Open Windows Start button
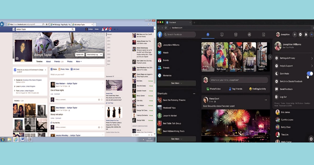 click(x=3, y=139)
